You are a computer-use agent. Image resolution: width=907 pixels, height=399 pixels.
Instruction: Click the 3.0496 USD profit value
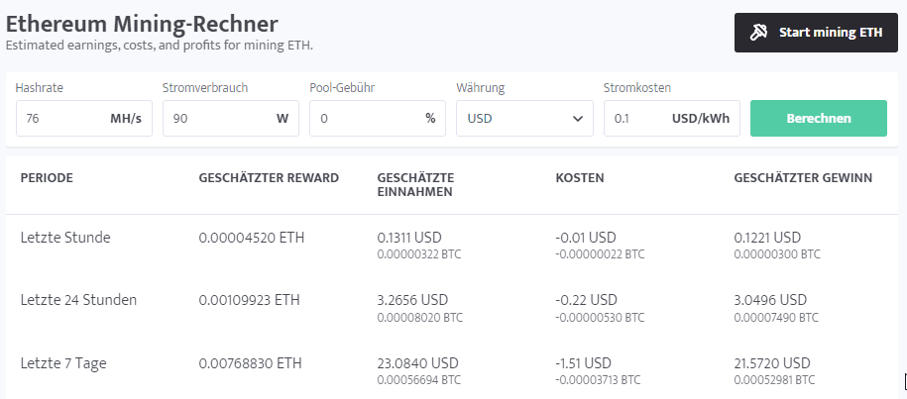(x=770, y=300)
